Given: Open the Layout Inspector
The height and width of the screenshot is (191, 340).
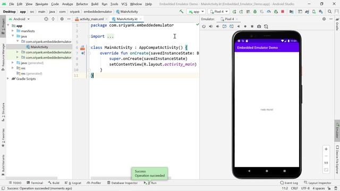Looking at the screenshot, I should [318, 183].
